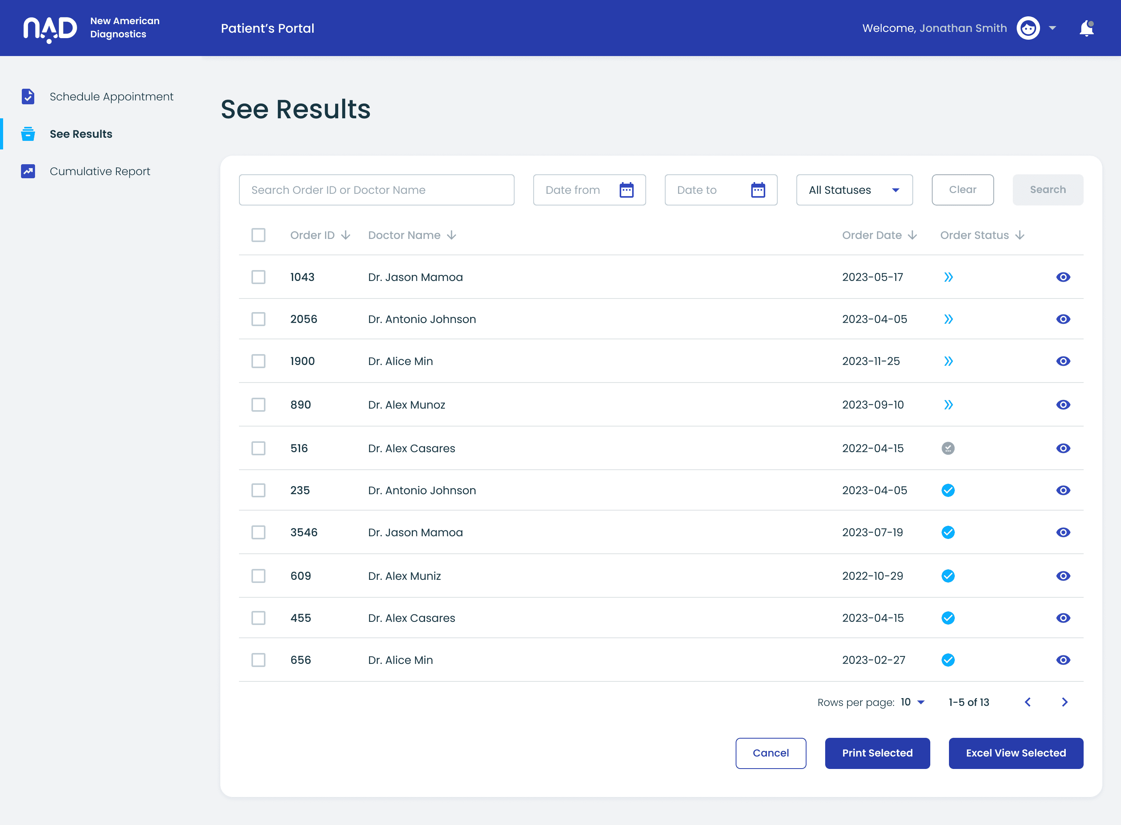This screenshot has width=1121, height=825.
Task: Click Print Selected button
Action: (877, 753)
